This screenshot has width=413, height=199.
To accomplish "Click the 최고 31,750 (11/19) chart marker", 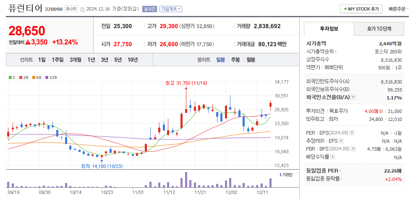I will pos(186,83).
